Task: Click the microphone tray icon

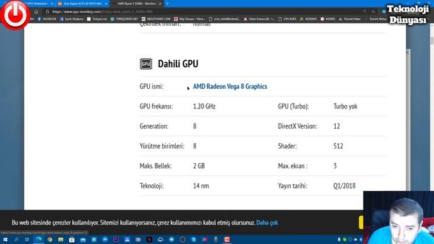Action: pos(339,239)
